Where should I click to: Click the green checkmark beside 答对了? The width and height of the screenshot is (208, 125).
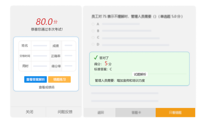click(95, 58)
